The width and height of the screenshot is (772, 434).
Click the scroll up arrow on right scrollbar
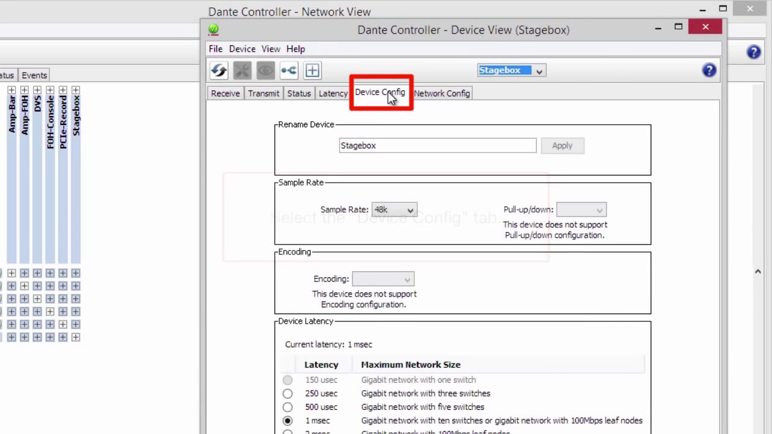click(758, 272)
